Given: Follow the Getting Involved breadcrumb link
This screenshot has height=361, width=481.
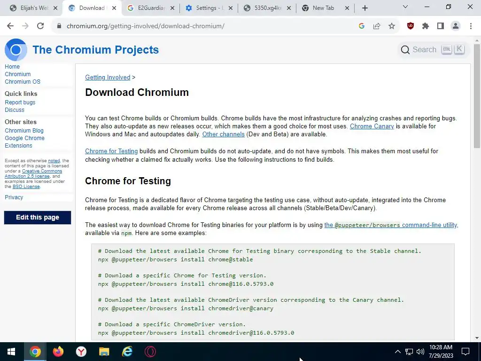Looking at the screenshot, I should coord(108,78).
